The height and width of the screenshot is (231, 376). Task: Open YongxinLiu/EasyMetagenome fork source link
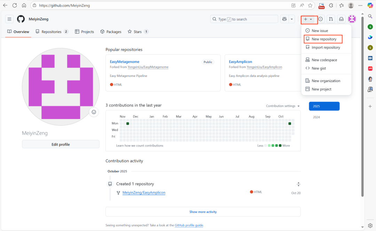pos(148,67)
